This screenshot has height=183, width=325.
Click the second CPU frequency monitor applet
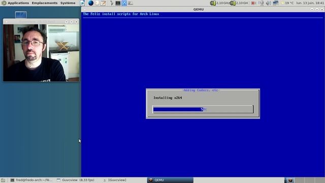pyautogui.click(x=239, y=3)
